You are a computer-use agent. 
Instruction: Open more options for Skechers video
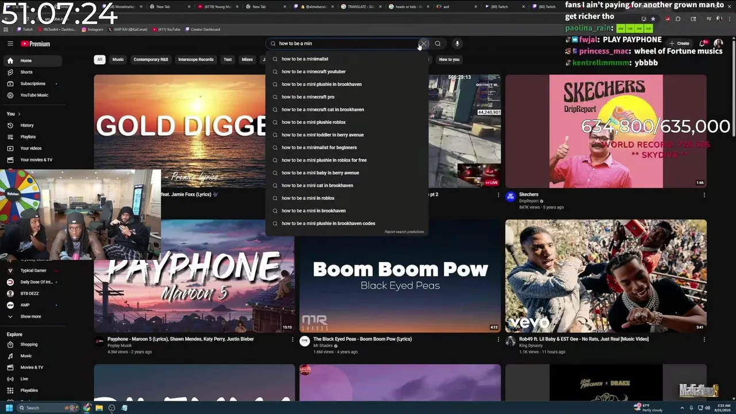click(x=704, y=195)
